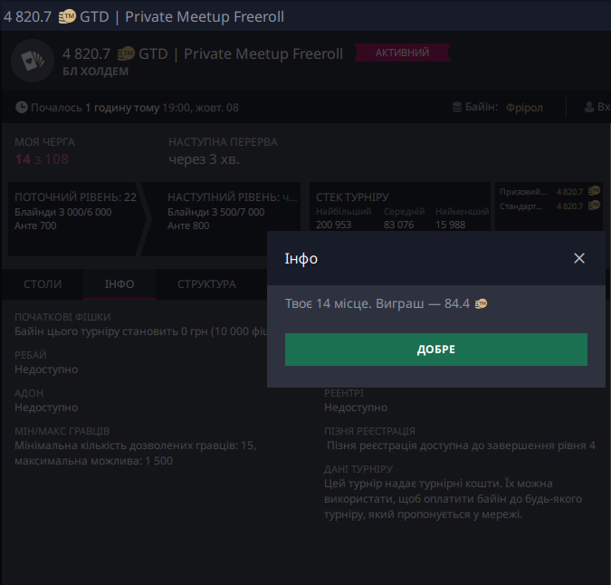
Task: Click the coin icon in Призовий row
Action: click(594, 192)
